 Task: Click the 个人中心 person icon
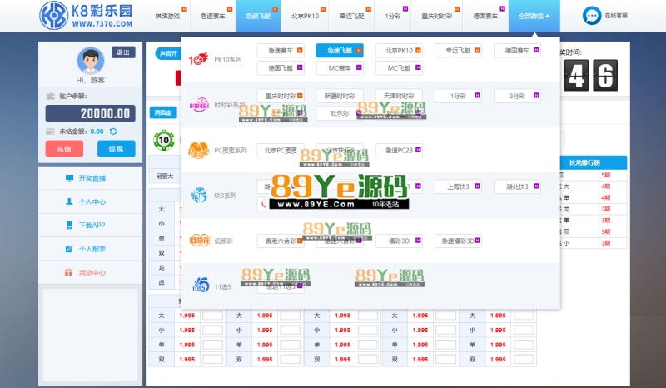(x=69, y=201)
